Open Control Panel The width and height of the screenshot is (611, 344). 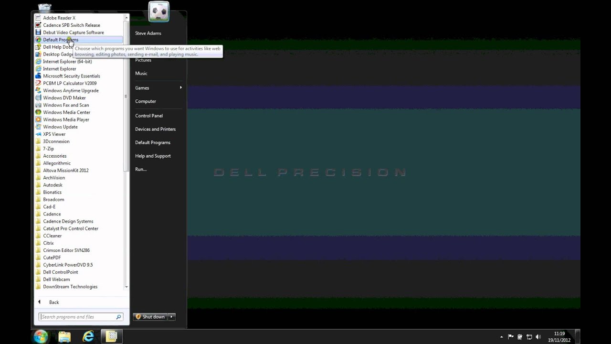tap(149, 116)
